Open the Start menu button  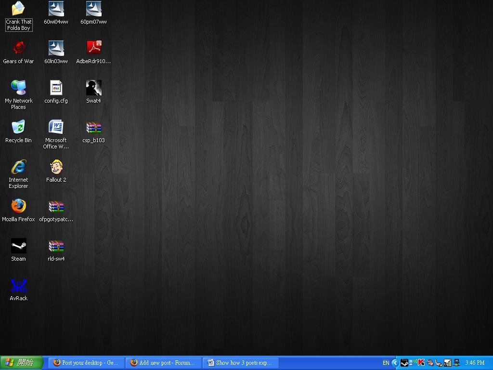click(21, 363)
